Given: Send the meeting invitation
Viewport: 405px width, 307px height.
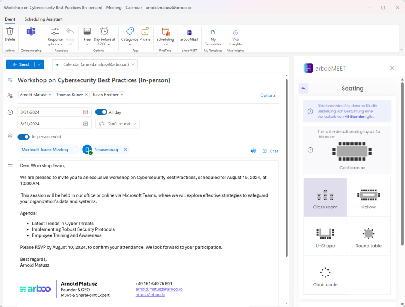Looking at the screenshot, I should click(x=21, y=64).
